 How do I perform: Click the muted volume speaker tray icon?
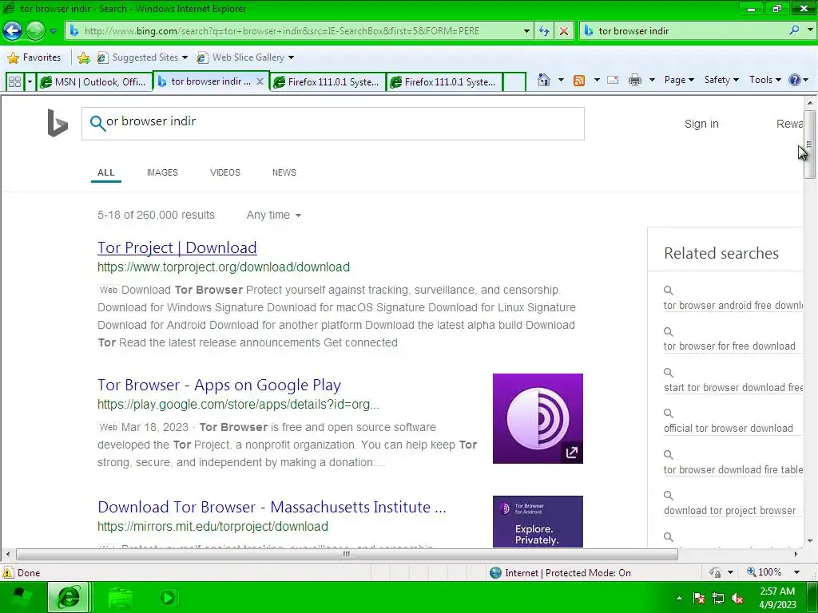pos(737,598)
